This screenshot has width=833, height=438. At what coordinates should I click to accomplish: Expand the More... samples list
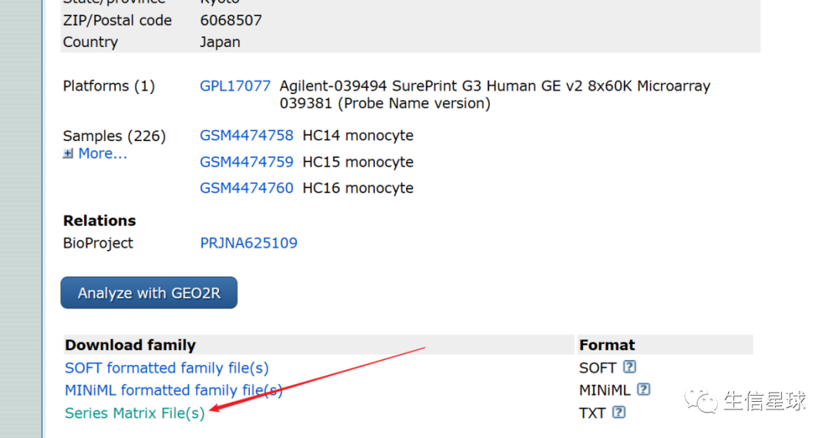pos(102,153)
